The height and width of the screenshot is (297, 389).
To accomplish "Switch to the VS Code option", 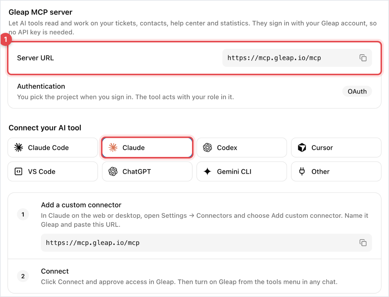I will click(x=53, y=171).
